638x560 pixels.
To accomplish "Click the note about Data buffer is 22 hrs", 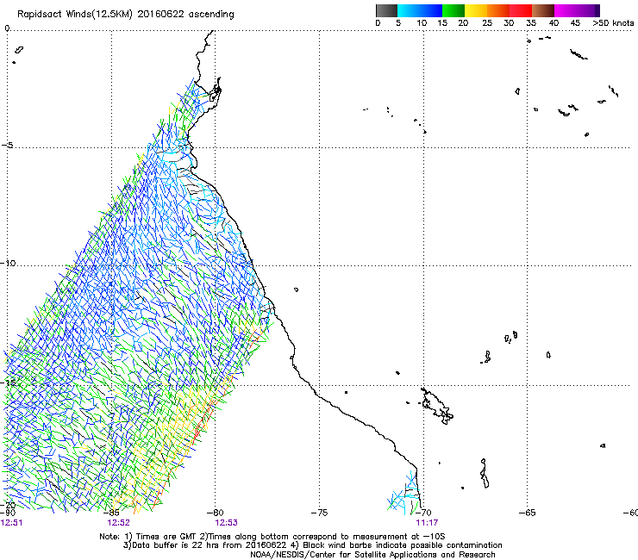I will [x=313, y=545].
